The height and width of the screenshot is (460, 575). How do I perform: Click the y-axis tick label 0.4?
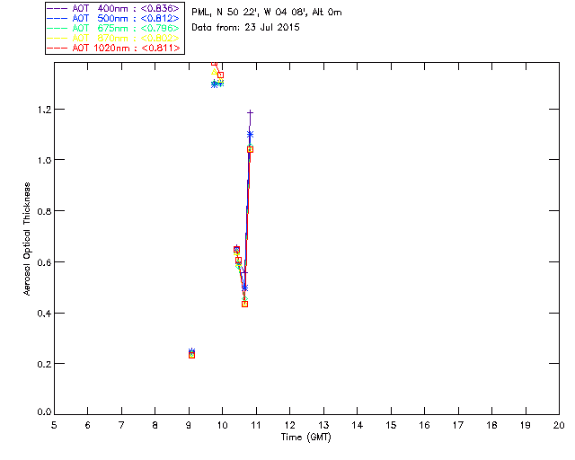[44, 314]
